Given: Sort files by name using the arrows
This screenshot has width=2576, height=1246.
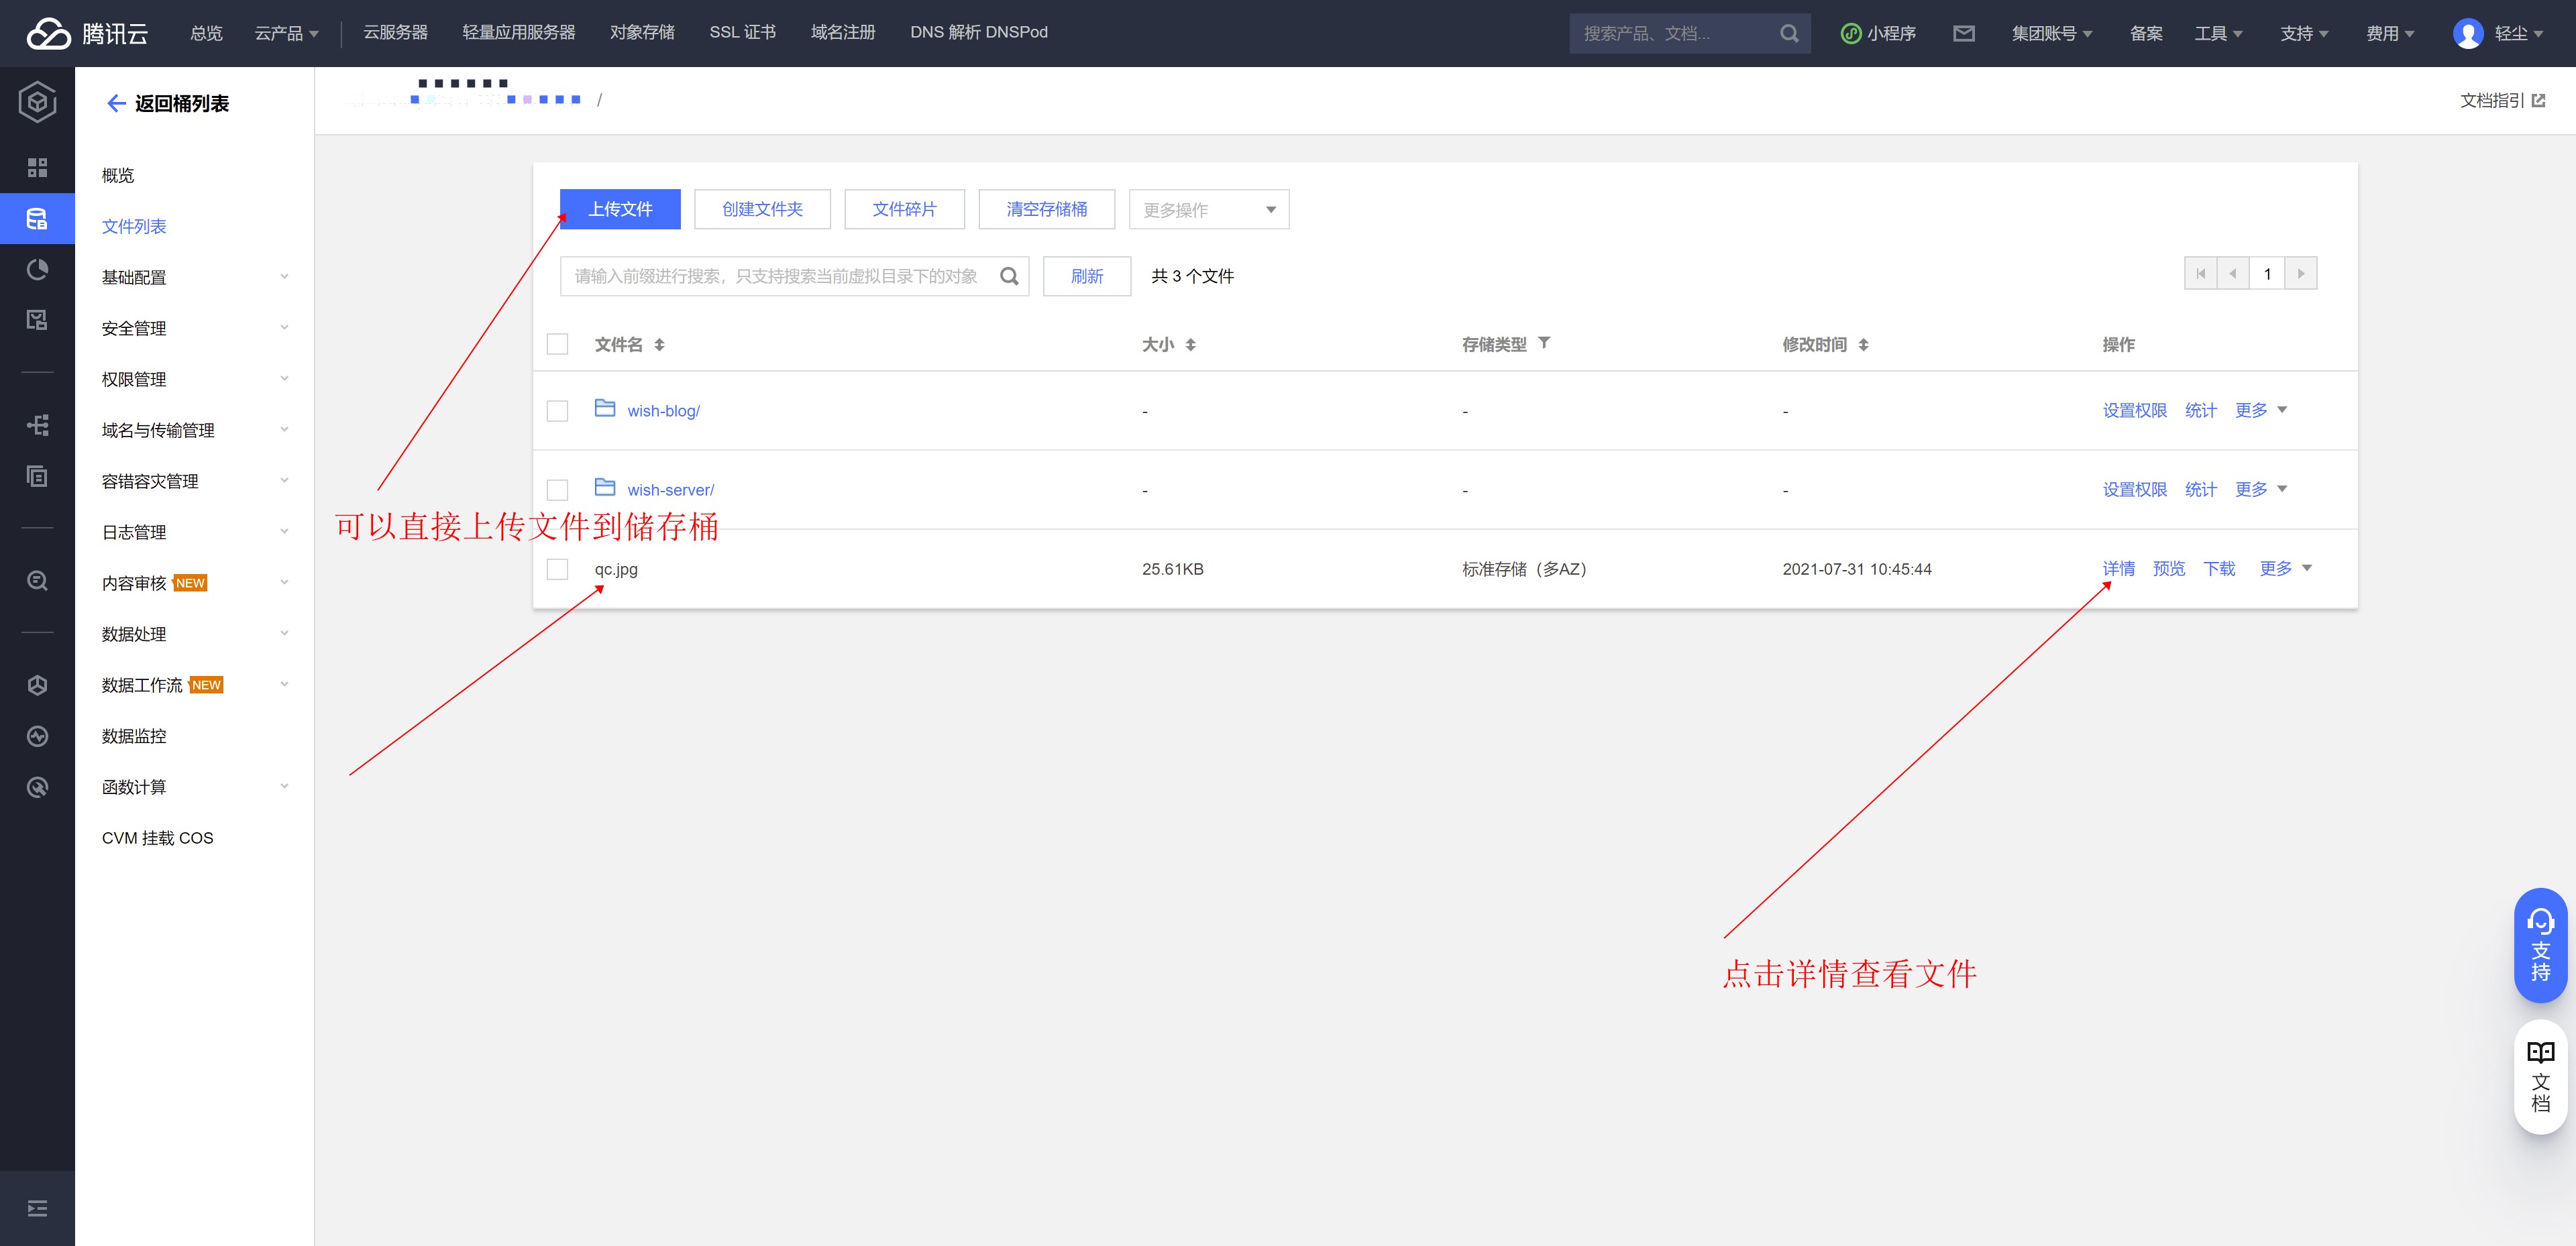Looking at the screenshot, I should point(659,345).
